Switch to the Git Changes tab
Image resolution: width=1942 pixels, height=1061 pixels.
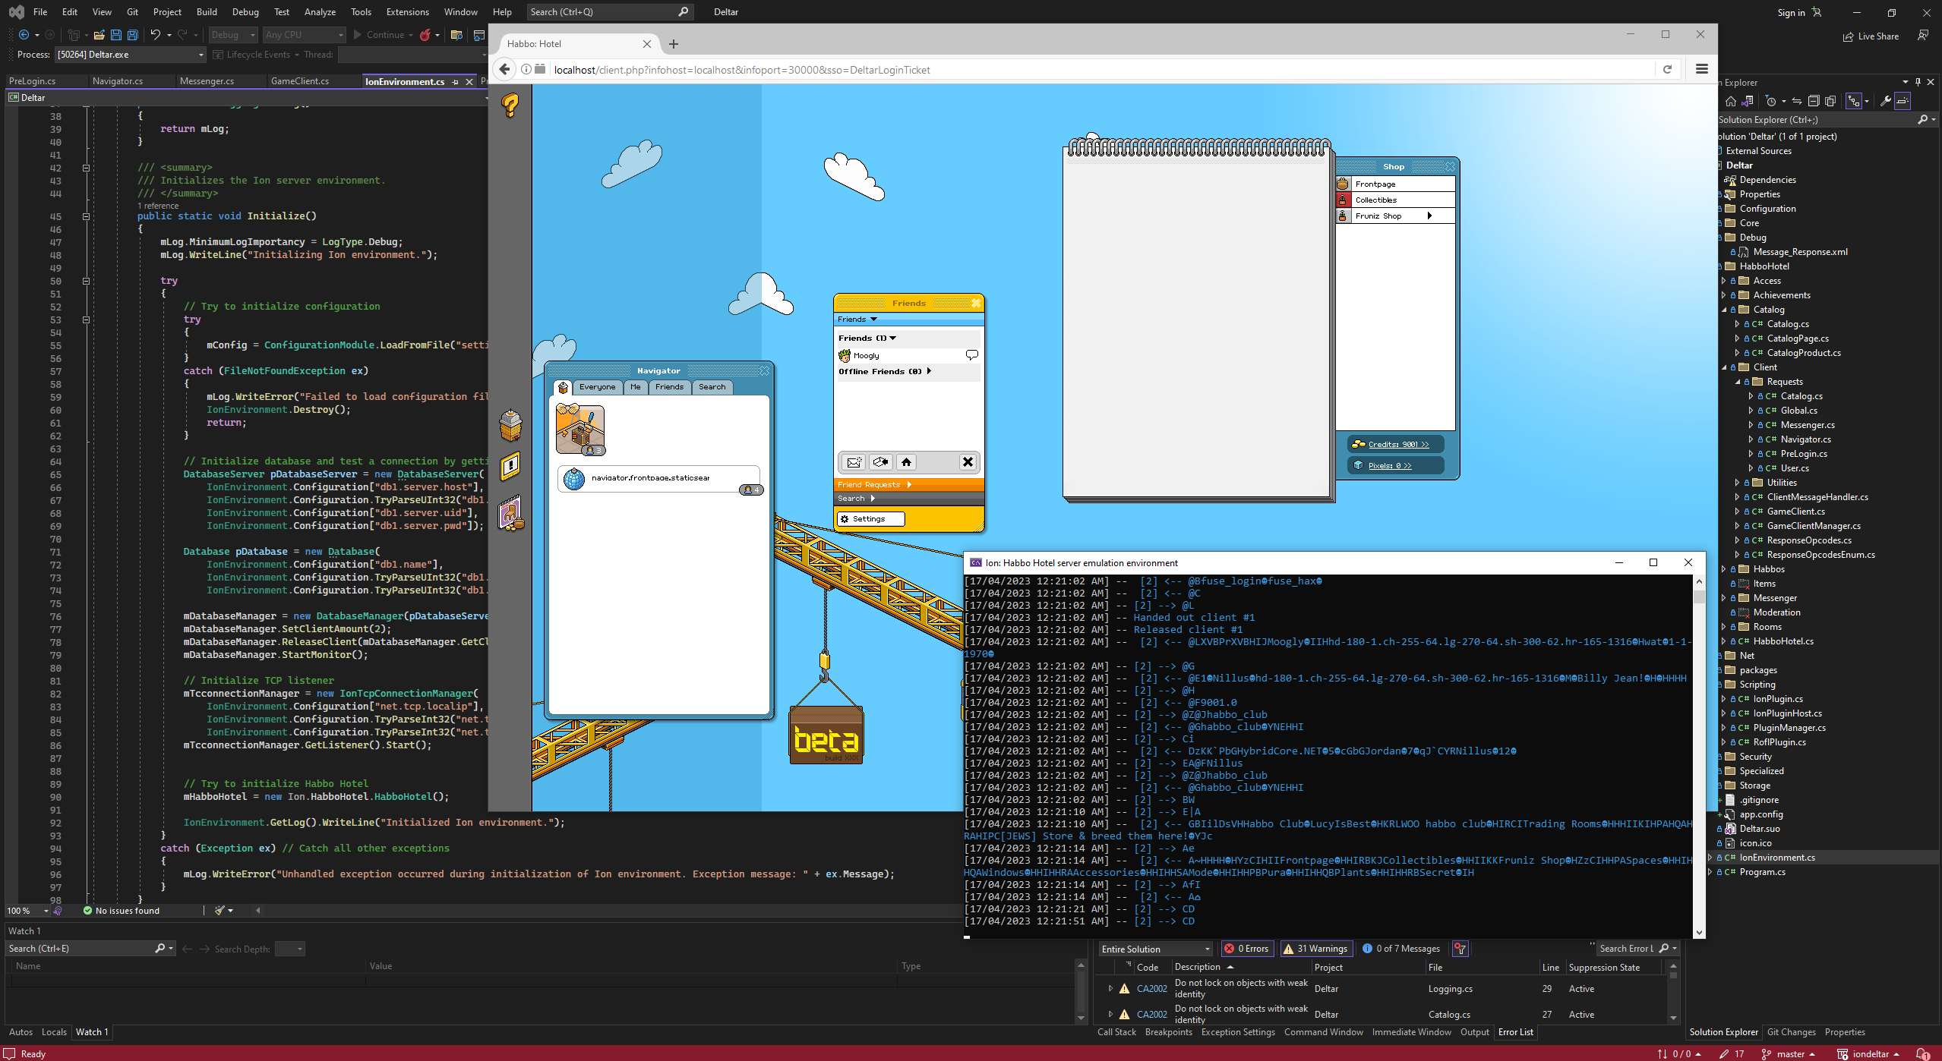click(x=1791, y=1032)
